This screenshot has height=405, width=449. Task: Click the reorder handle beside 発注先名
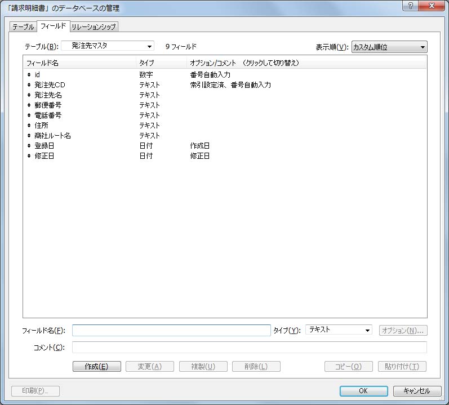click(29, 95)
